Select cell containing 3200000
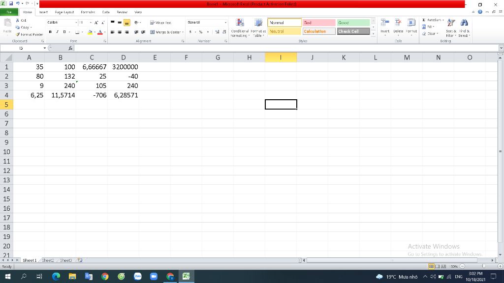The image size is (504, 283). pyautogui.click(x=124, y=67)
